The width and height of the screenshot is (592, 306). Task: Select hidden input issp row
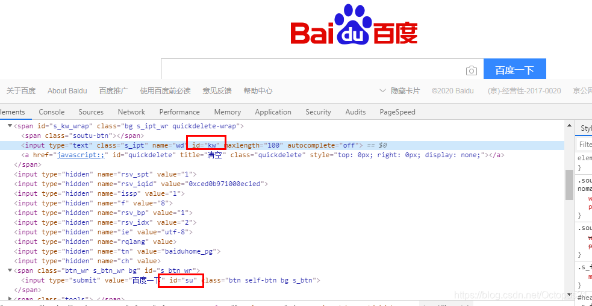click(x=282, y=193)
